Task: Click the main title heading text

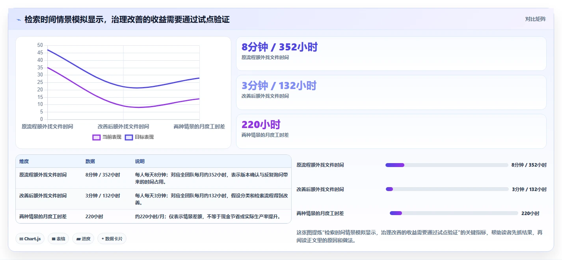Action: pyautogui.click(x=127, y=19)
